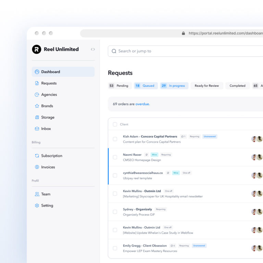Select the Ready for Review tab
263x263 pixels.
[206, 86]
